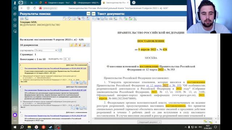Go to the next document button
This screenshot has width=232, height=130.
point(149,122)
